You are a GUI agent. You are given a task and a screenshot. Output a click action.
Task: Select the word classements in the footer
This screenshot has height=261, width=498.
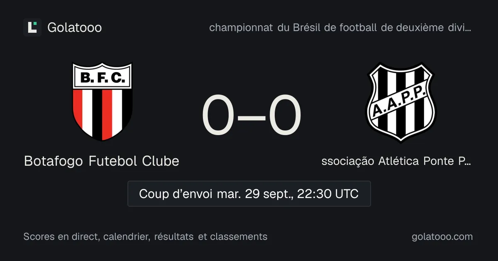click(x=239, y=237)
